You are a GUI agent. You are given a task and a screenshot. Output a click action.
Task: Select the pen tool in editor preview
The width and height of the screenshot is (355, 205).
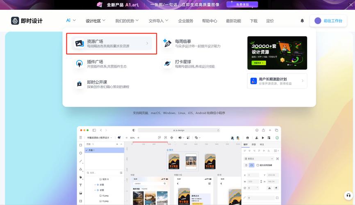(x=81, y=177)
